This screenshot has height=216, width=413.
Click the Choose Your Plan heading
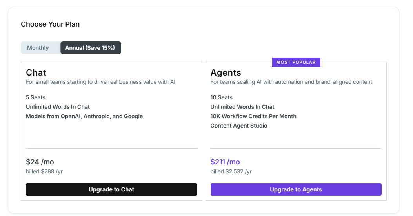click(x=50, y=24)
